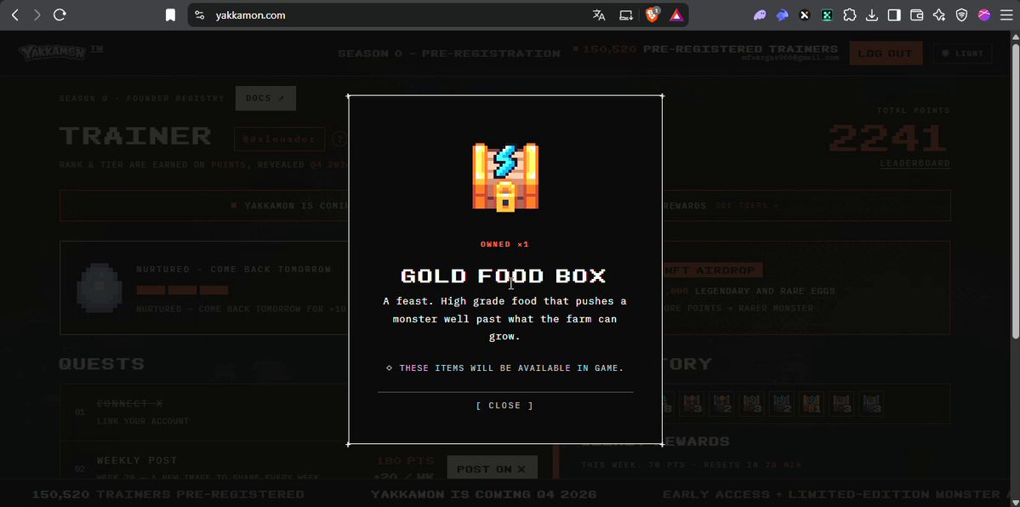Viewport: 1020px width, 507px height.
Task: Switch theme with the LIGHT toggle
Action: point(963,54)
